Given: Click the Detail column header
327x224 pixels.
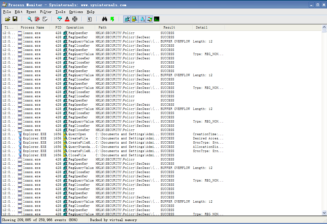Looking at the screenshot, I should tap(209, 28).
